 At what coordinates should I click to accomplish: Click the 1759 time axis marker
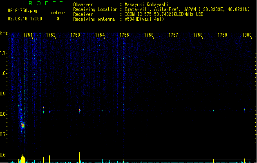tap(222, 35)
